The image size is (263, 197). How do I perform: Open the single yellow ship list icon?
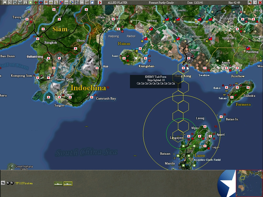51,3
